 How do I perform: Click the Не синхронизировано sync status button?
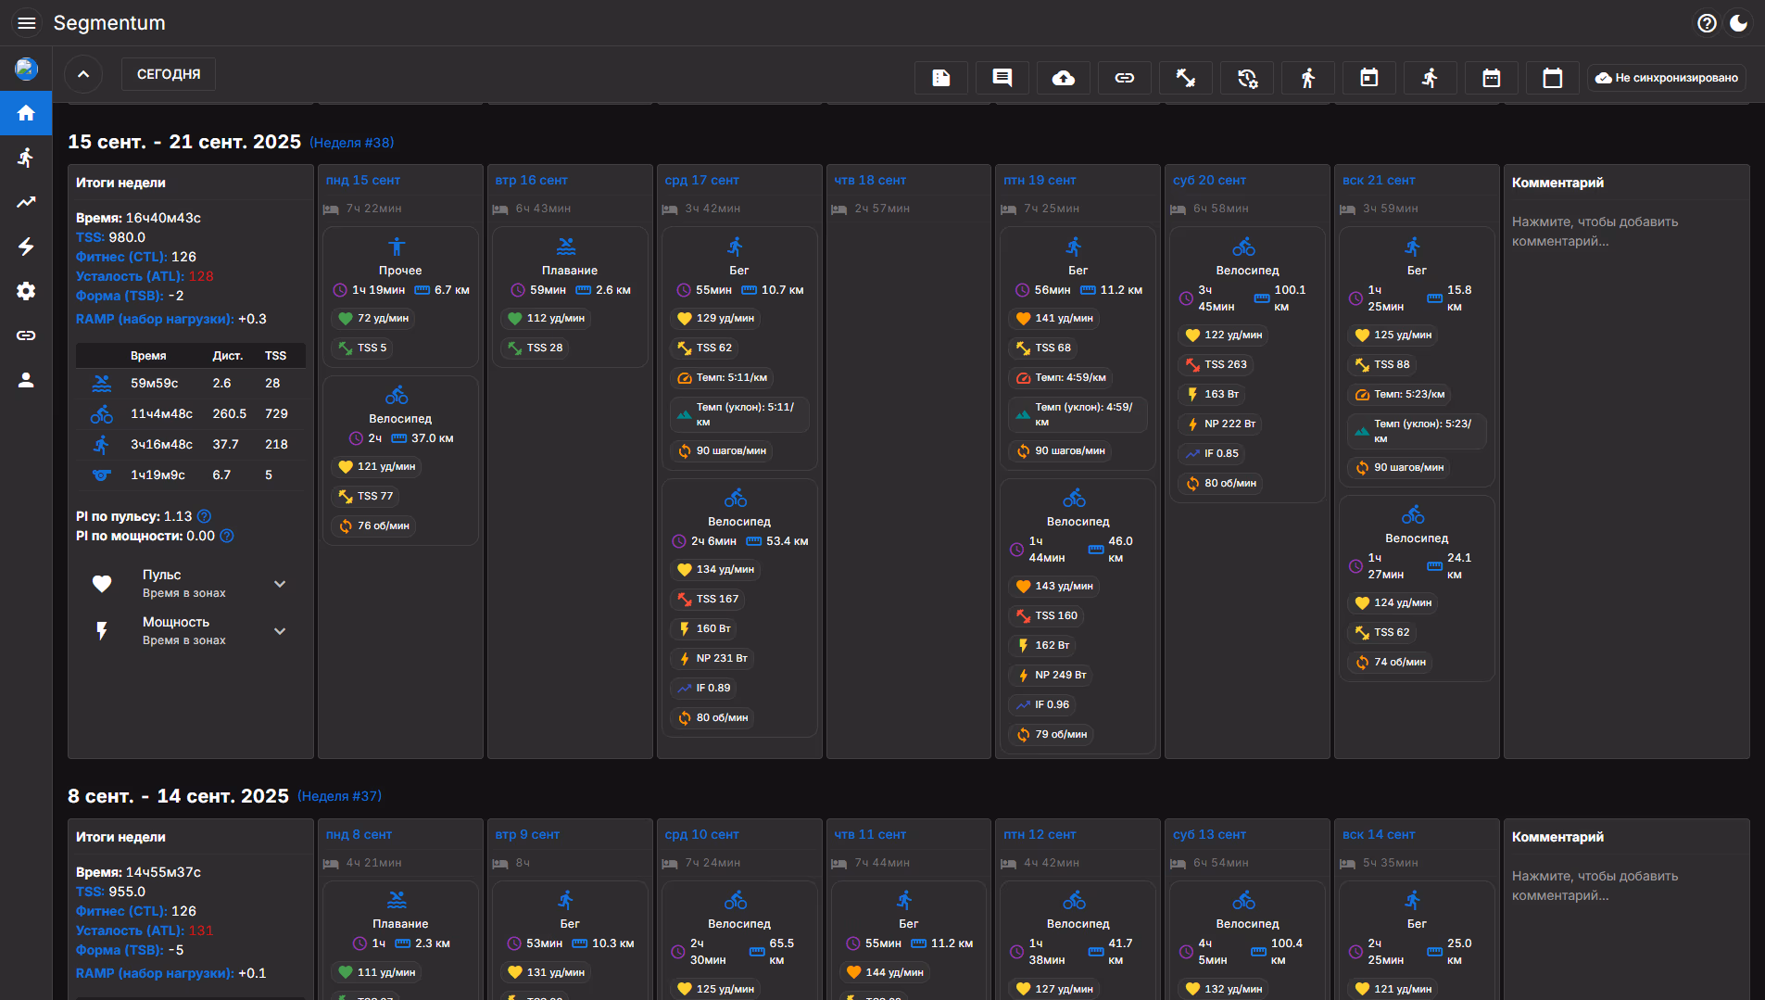(x=1666, y=78)
